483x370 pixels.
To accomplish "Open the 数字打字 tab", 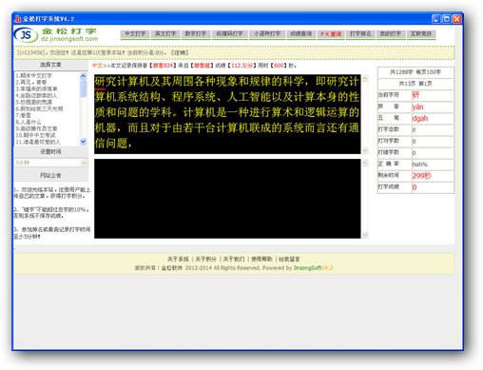I will pyautogui.click(x=196, y=34).
